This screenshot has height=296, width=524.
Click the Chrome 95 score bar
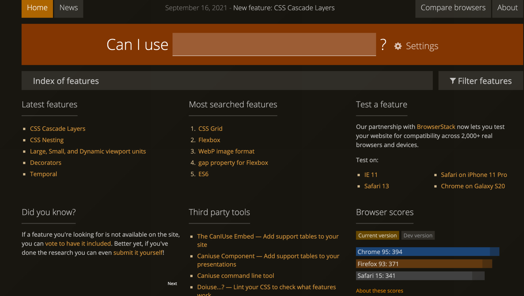427,252
